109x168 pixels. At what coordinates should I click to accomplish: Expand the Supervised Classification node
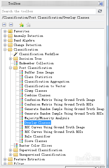click(x=10, y=150)
